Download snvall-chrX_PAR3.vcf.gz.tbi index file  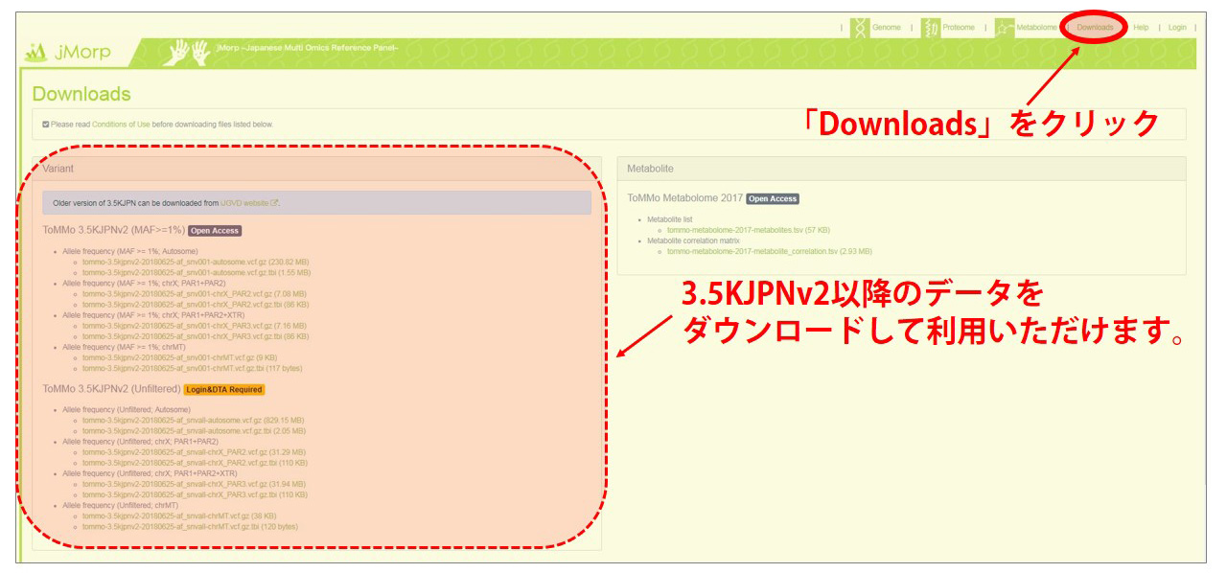pyautogui.click(x=196, y=494)
